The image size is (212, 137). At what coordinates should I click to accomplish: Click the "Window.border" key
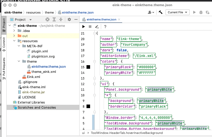[x=120, y=118]
